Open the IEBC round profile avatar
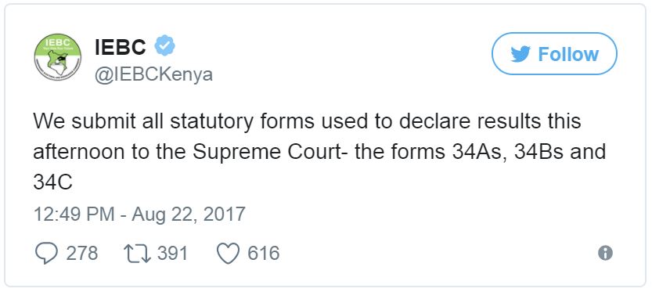Image resolution: width=652 pixels, height=292 pixels. pos(58,57)
